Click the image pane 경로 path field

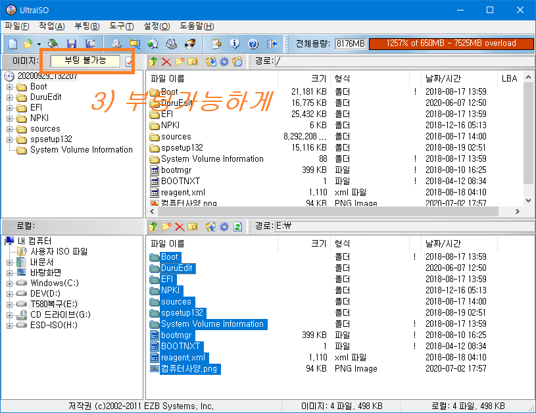tap(404, 62)
